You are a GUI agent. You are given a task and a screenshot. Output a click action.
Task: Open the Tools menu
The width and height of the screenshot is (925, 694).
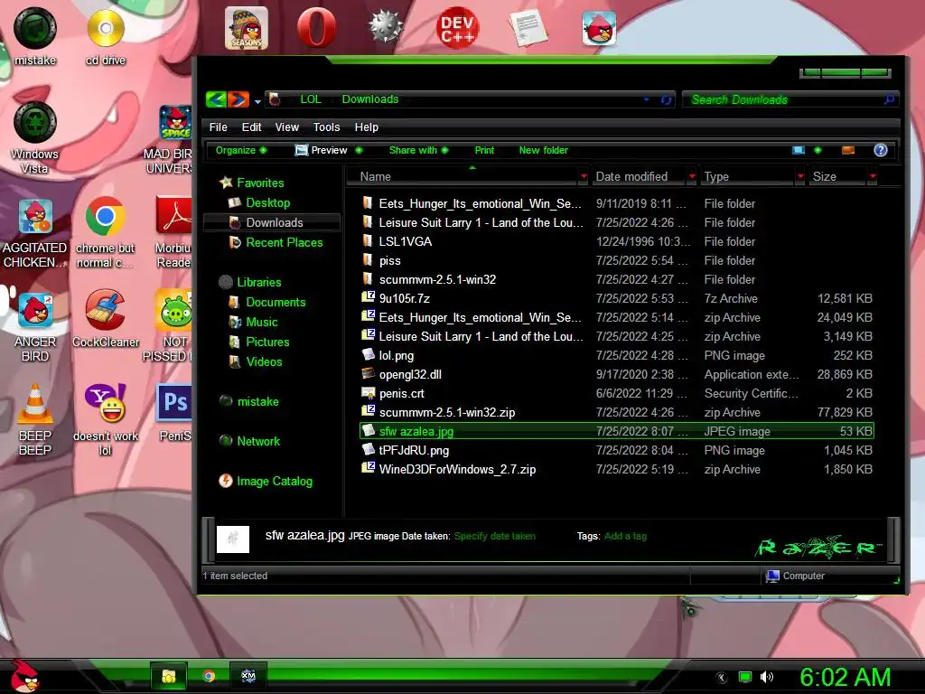tap(326, 127)
